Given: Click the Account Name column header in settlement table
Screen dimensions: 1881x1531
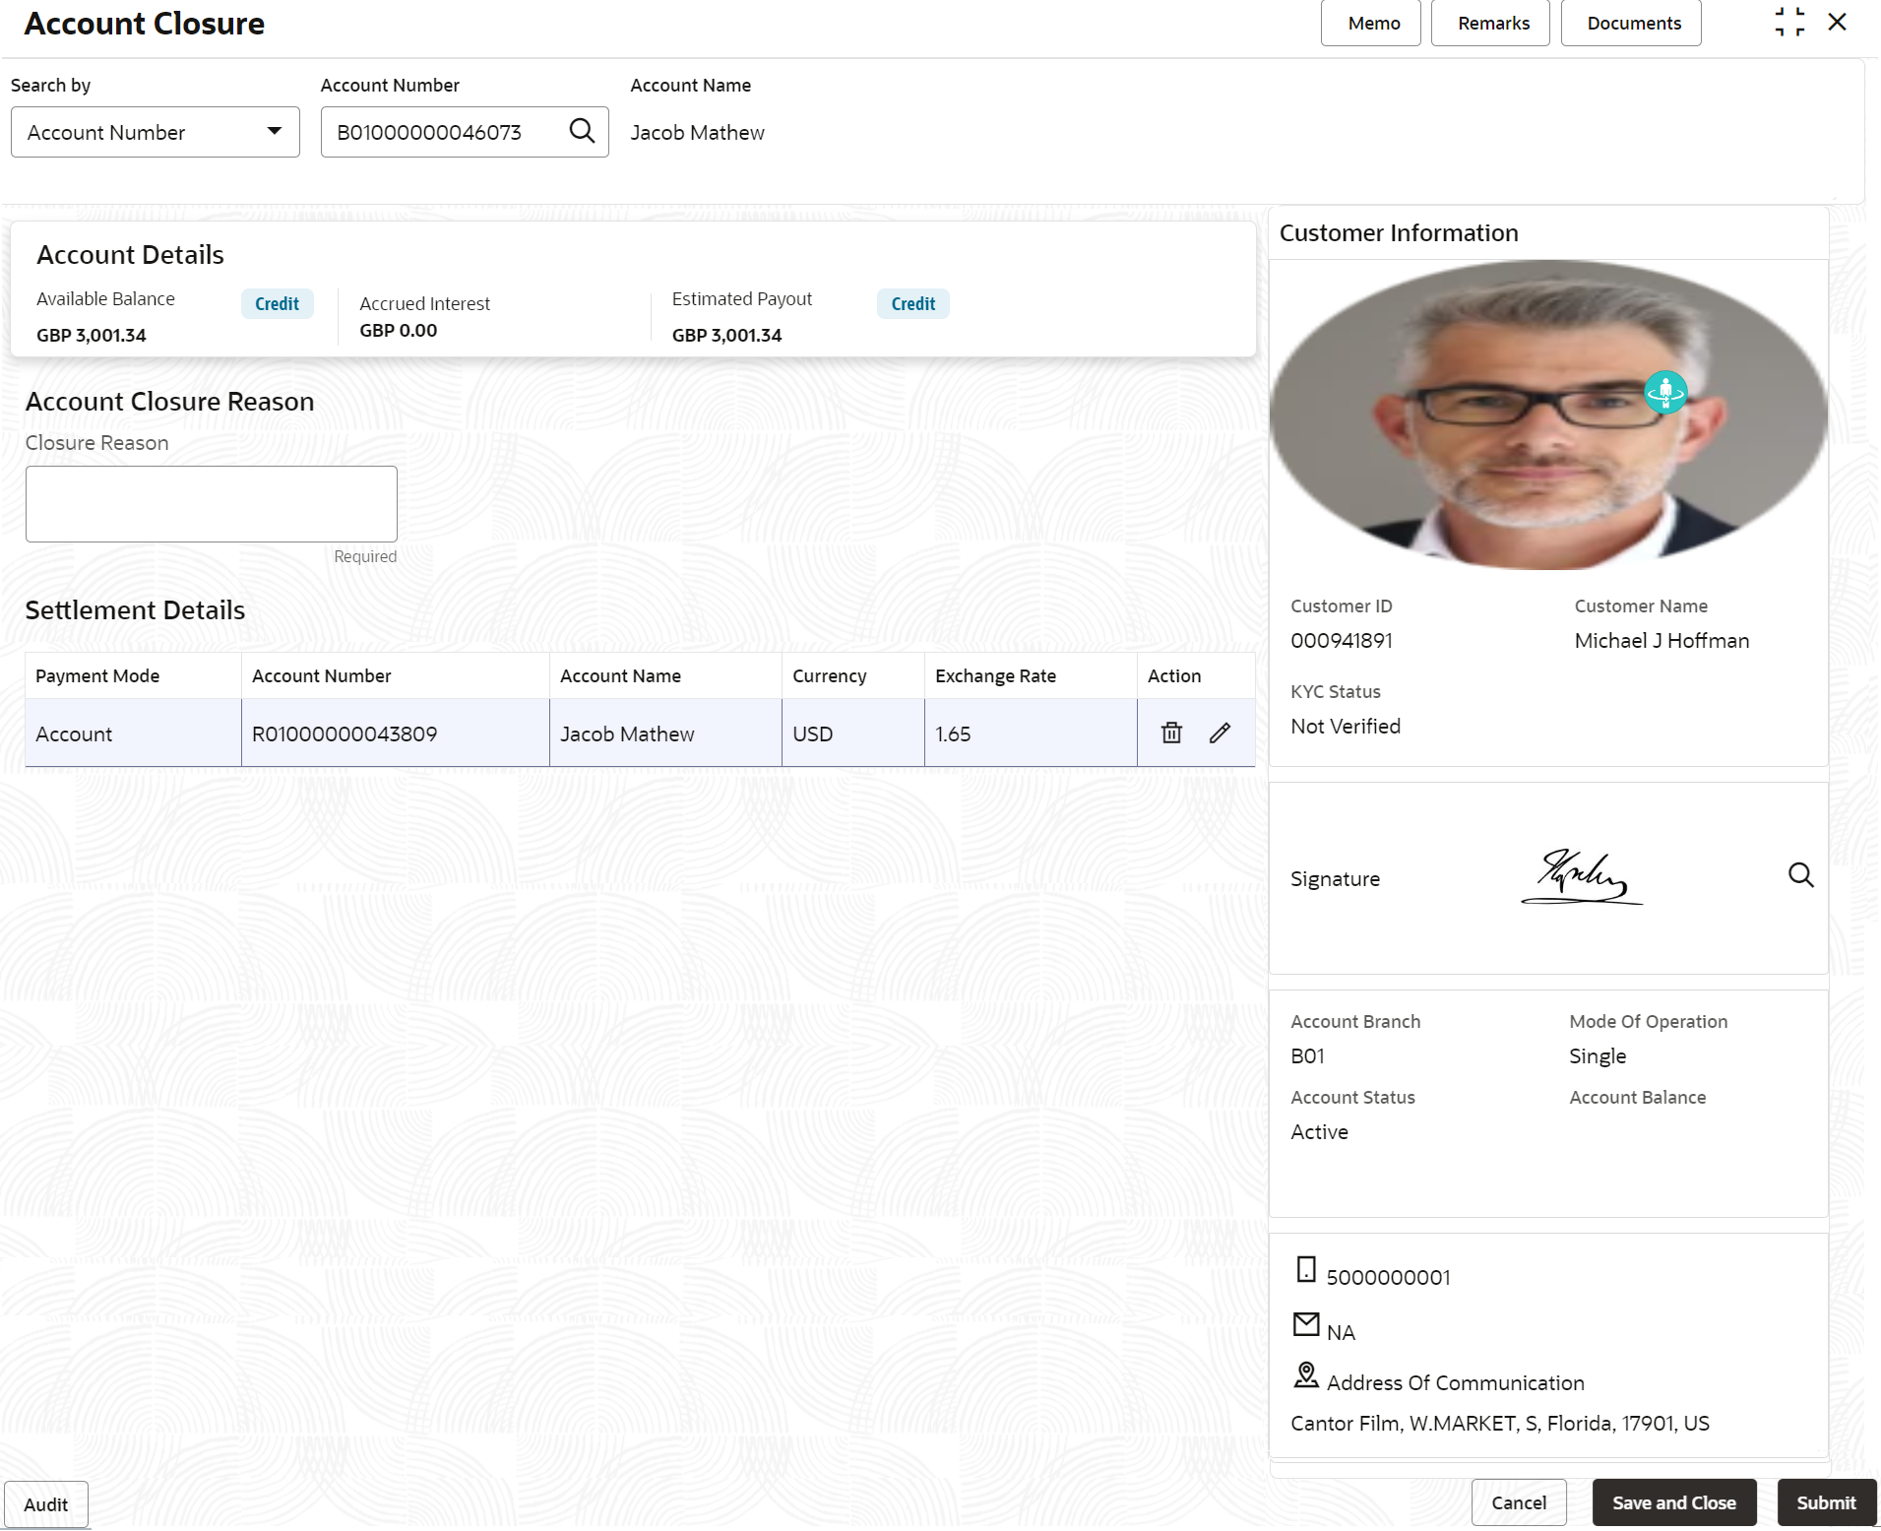Looking at the screenshot, I should coord(665,675).
